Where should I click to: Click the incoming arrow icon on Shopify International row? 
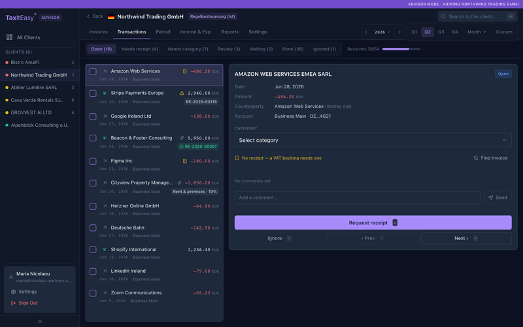[105, 249]
